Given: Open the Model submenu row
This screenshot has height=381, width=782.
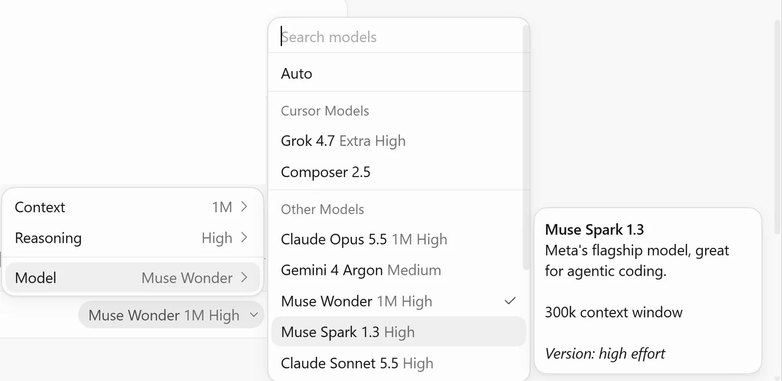Looking at the screenshot, I should 132,278.
